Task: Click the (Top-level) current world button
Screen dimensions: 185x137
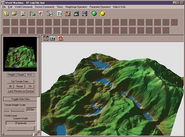Action: [21, 123]
